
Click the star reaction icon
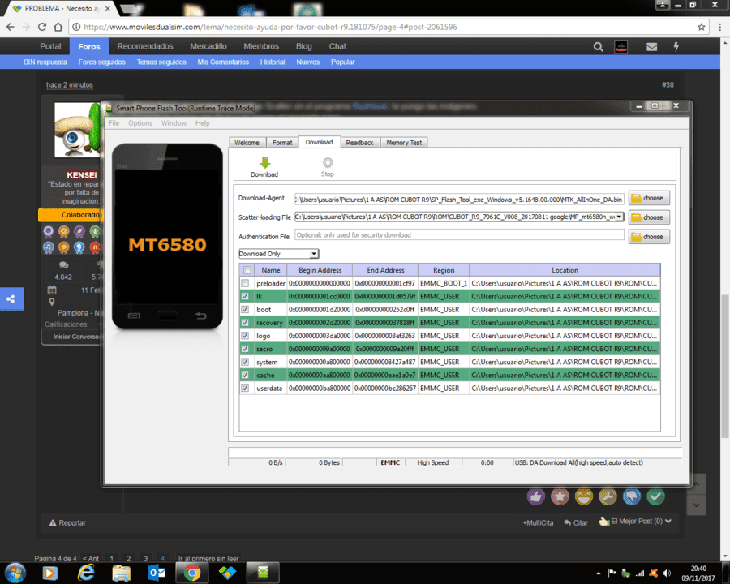[x=560, y=497]
